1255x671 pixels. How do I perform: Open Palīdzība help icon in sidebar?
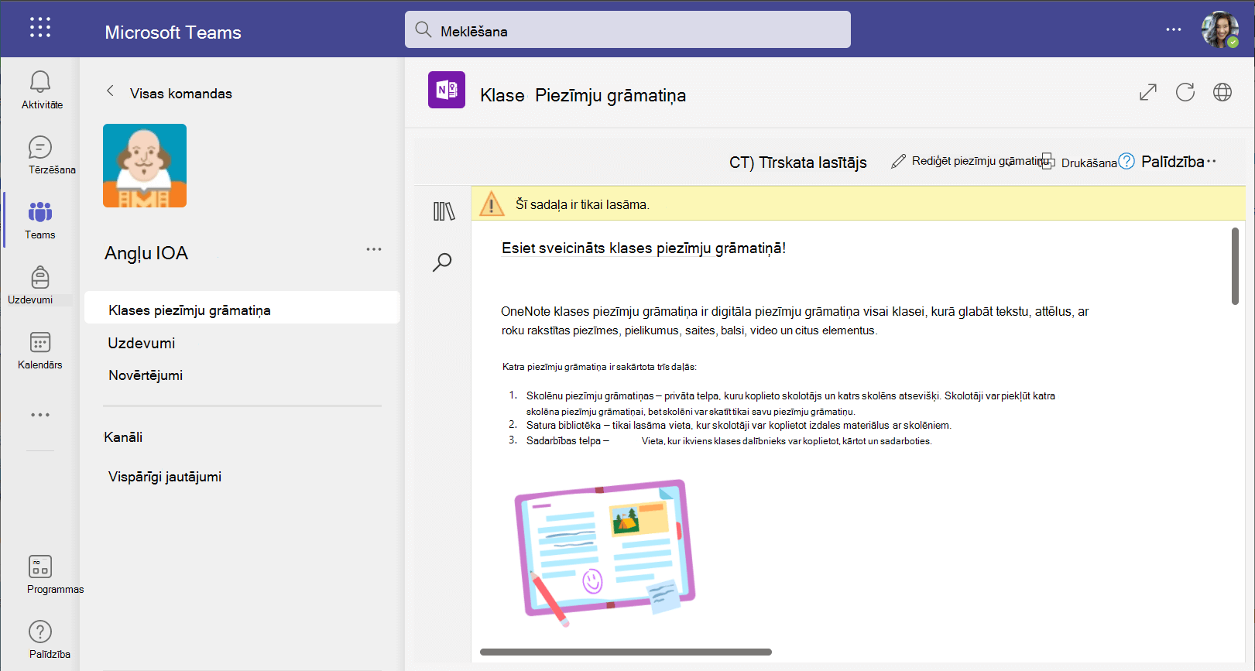pyautogui.click(x=40, y=632)
